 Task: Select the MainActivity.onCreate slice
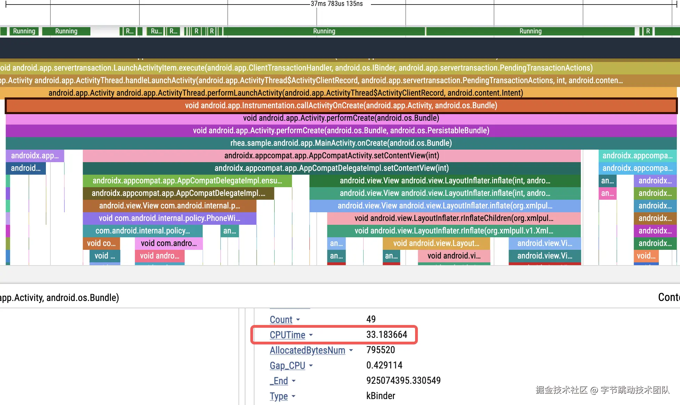tap(341, 143)
